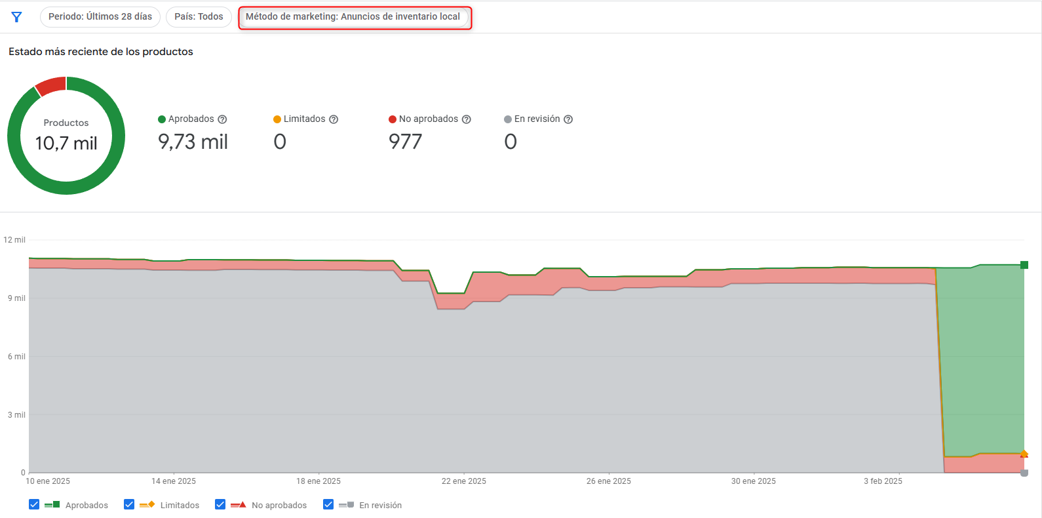Click the 9 mil y-axis label
The width and height of the screenshot is (1042, 518).
point(16,298)
